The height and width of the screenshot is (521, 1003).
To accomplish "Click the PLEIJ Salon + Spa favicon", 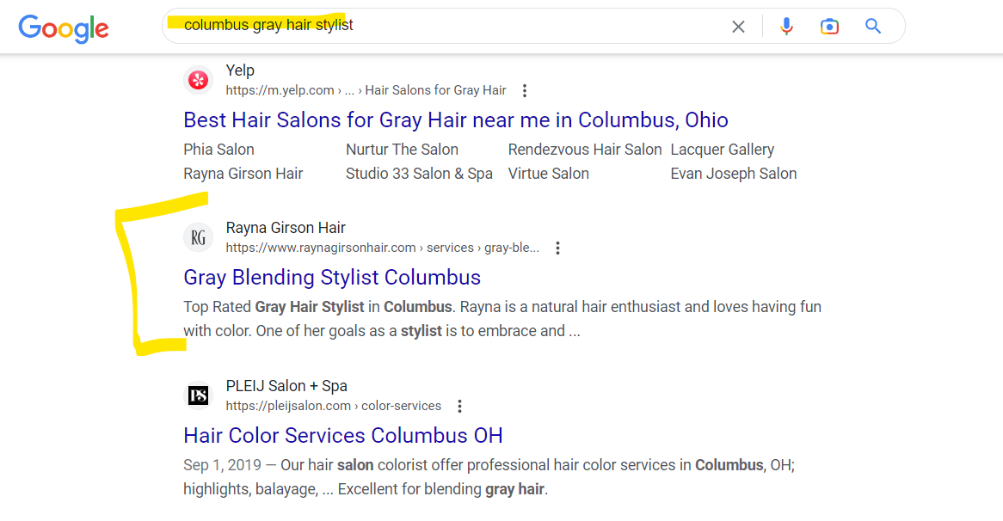I will [x=199, y=395].
